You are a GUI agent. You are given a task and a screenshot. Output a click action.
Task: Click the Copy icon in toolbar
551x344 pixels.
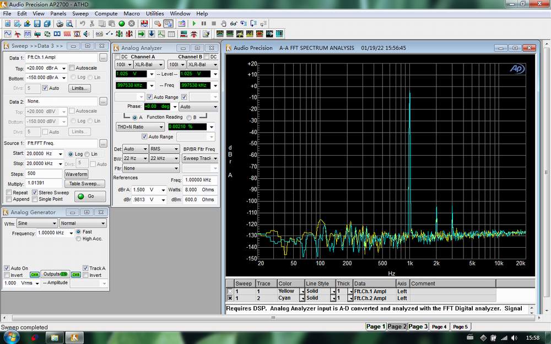[x=102, y=24]
